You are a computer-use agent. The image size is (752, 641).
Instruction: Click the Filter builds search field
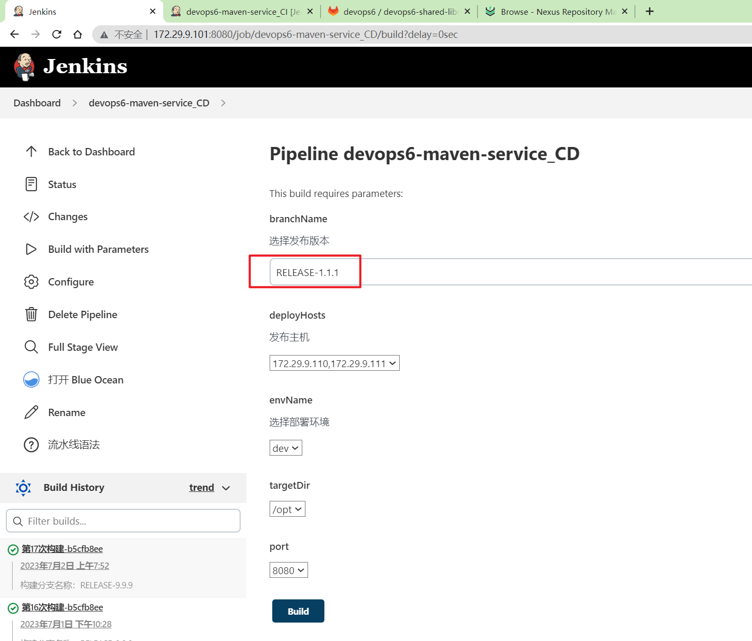click(123, 521)
